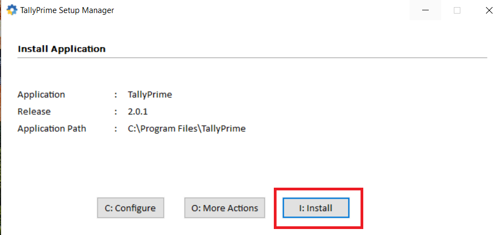Close the TallyPrime Setup Manager window

click(489, 10)
